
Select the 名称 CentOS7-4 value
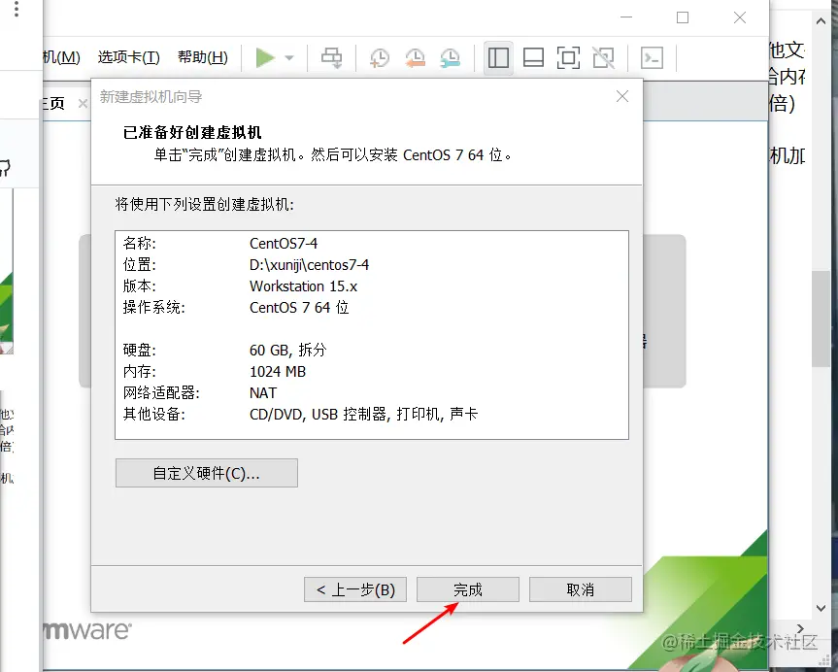pyautogui.click(x=284, y=244)
